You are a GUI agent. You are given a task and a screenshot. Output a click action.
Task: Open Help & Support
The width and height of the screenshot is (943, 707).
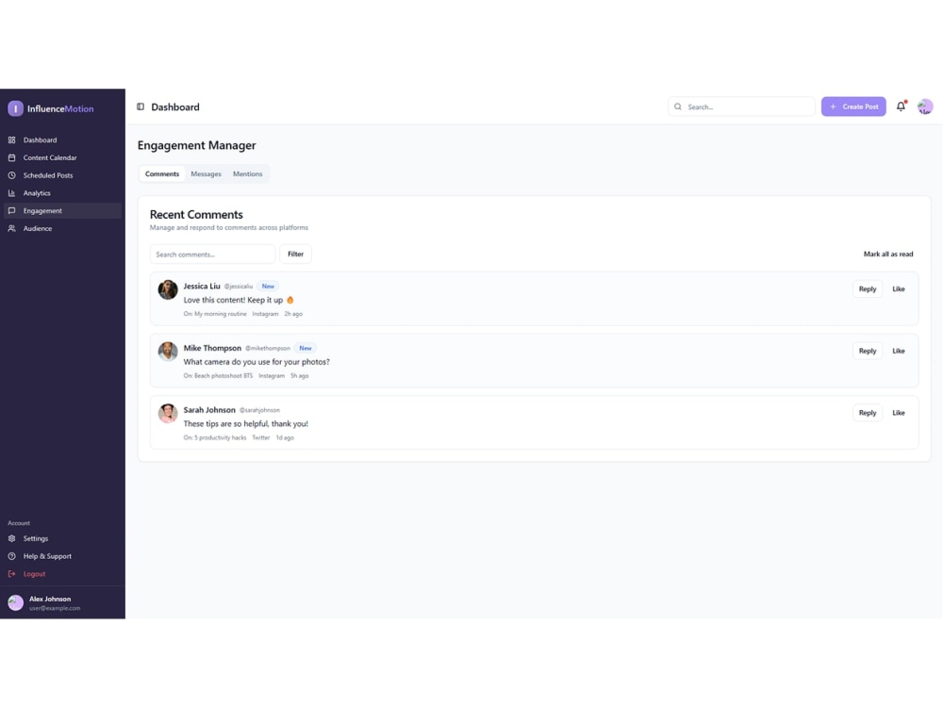[62, 556]
